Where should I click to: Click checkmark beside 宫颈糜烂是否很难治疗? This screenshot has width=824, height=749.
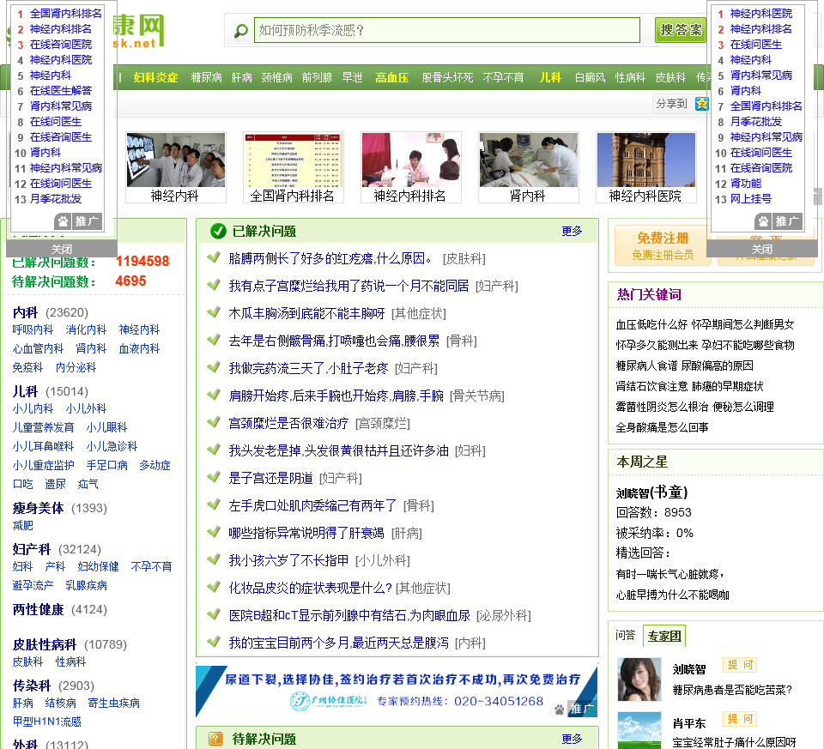(x=214, y=422)
